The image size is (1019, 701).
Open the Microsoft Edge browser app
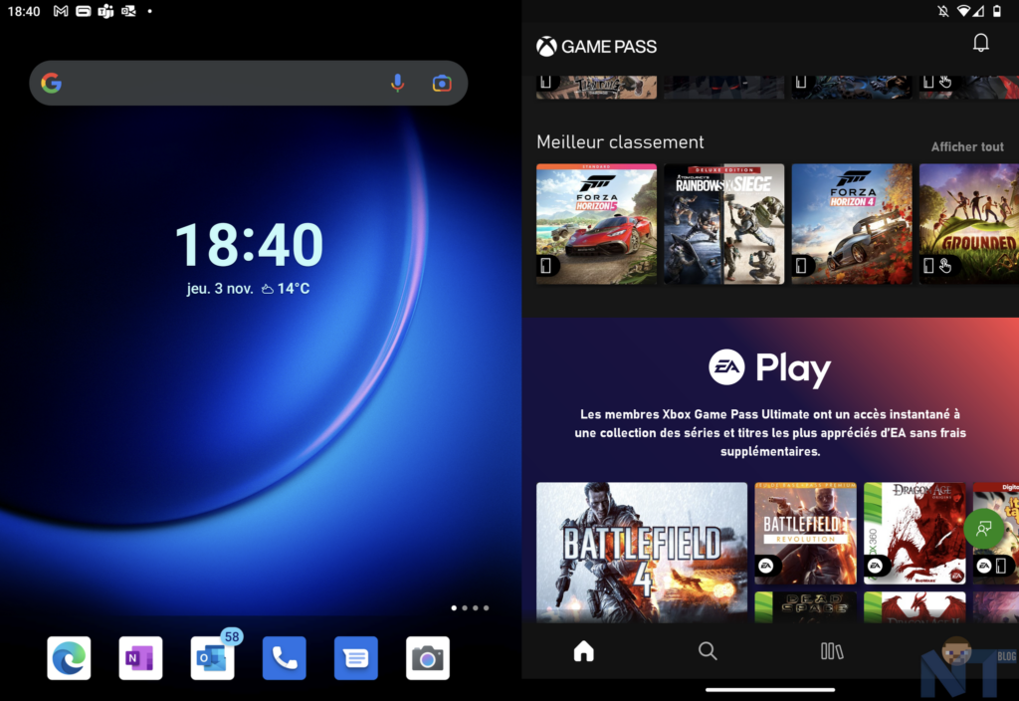coord(69,658)
